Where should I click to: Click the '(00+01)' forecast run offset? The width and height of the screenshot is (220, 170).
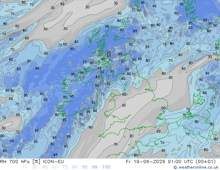(x=205, y=162)
